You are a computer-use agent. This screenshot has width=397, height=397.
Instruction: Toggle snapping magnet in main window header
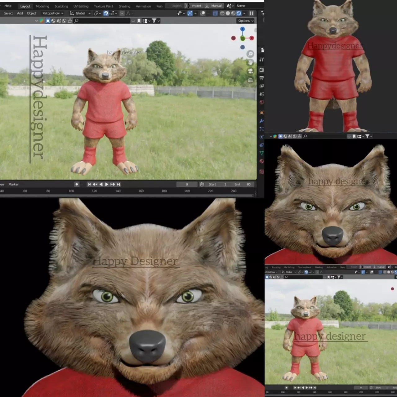pos(106,13)
